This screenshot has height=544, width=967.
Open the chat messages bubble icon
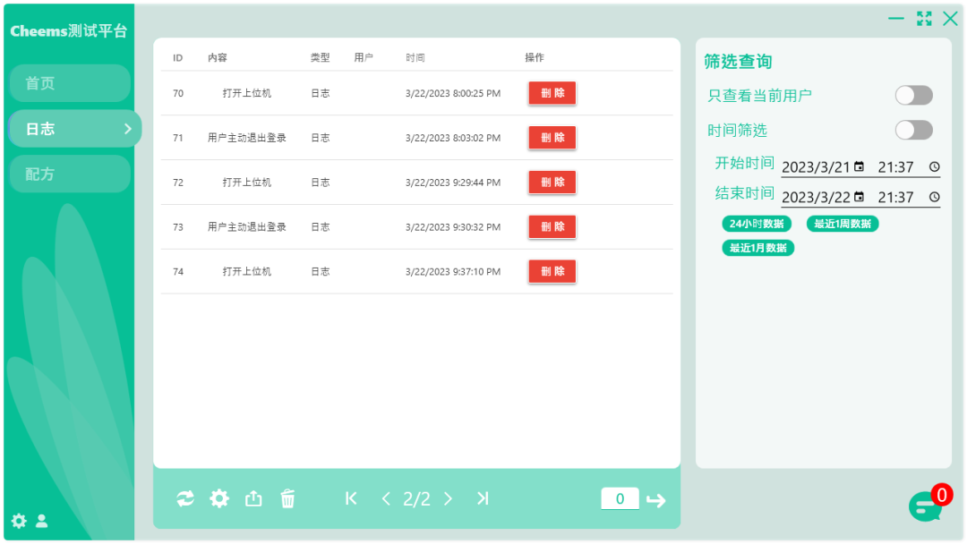(925, 506)
